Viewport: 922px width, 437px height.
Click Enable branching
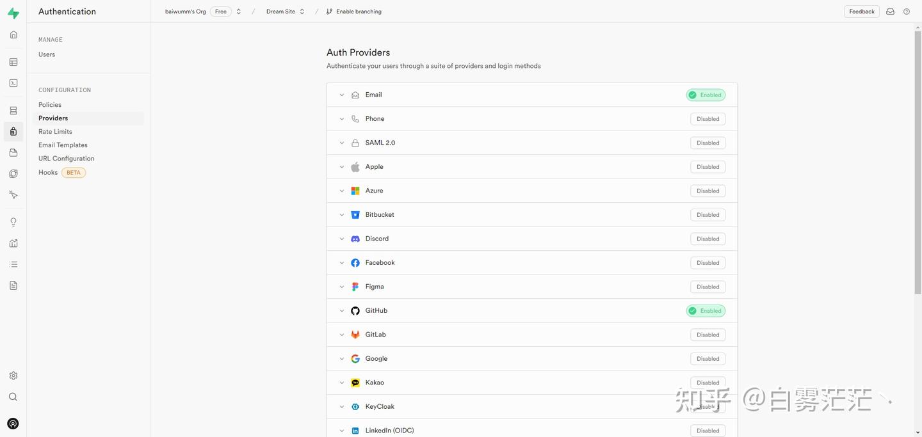(353, 12)
